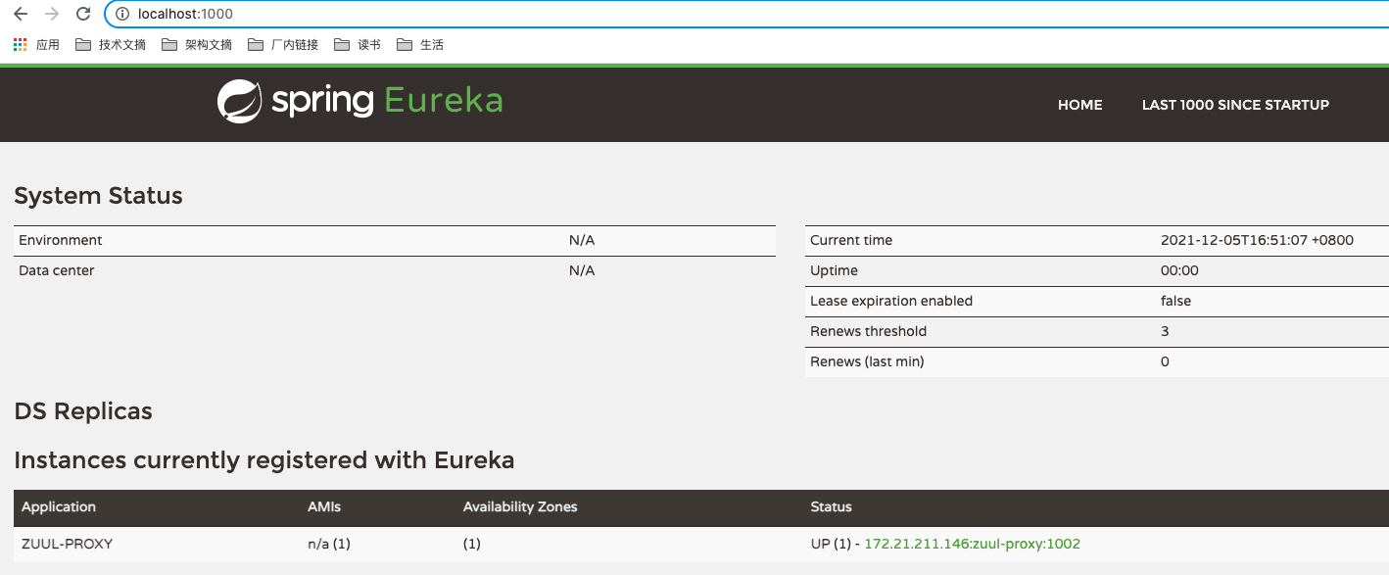Viewport: 1389px width, 575px height.
Task: Click the Uptime value 00:00
Action: click(1179, 270)
